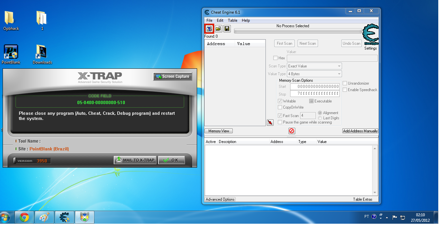Open the Table menu
The height and width of the screenshot is (249, 448).
click(233, 20)
